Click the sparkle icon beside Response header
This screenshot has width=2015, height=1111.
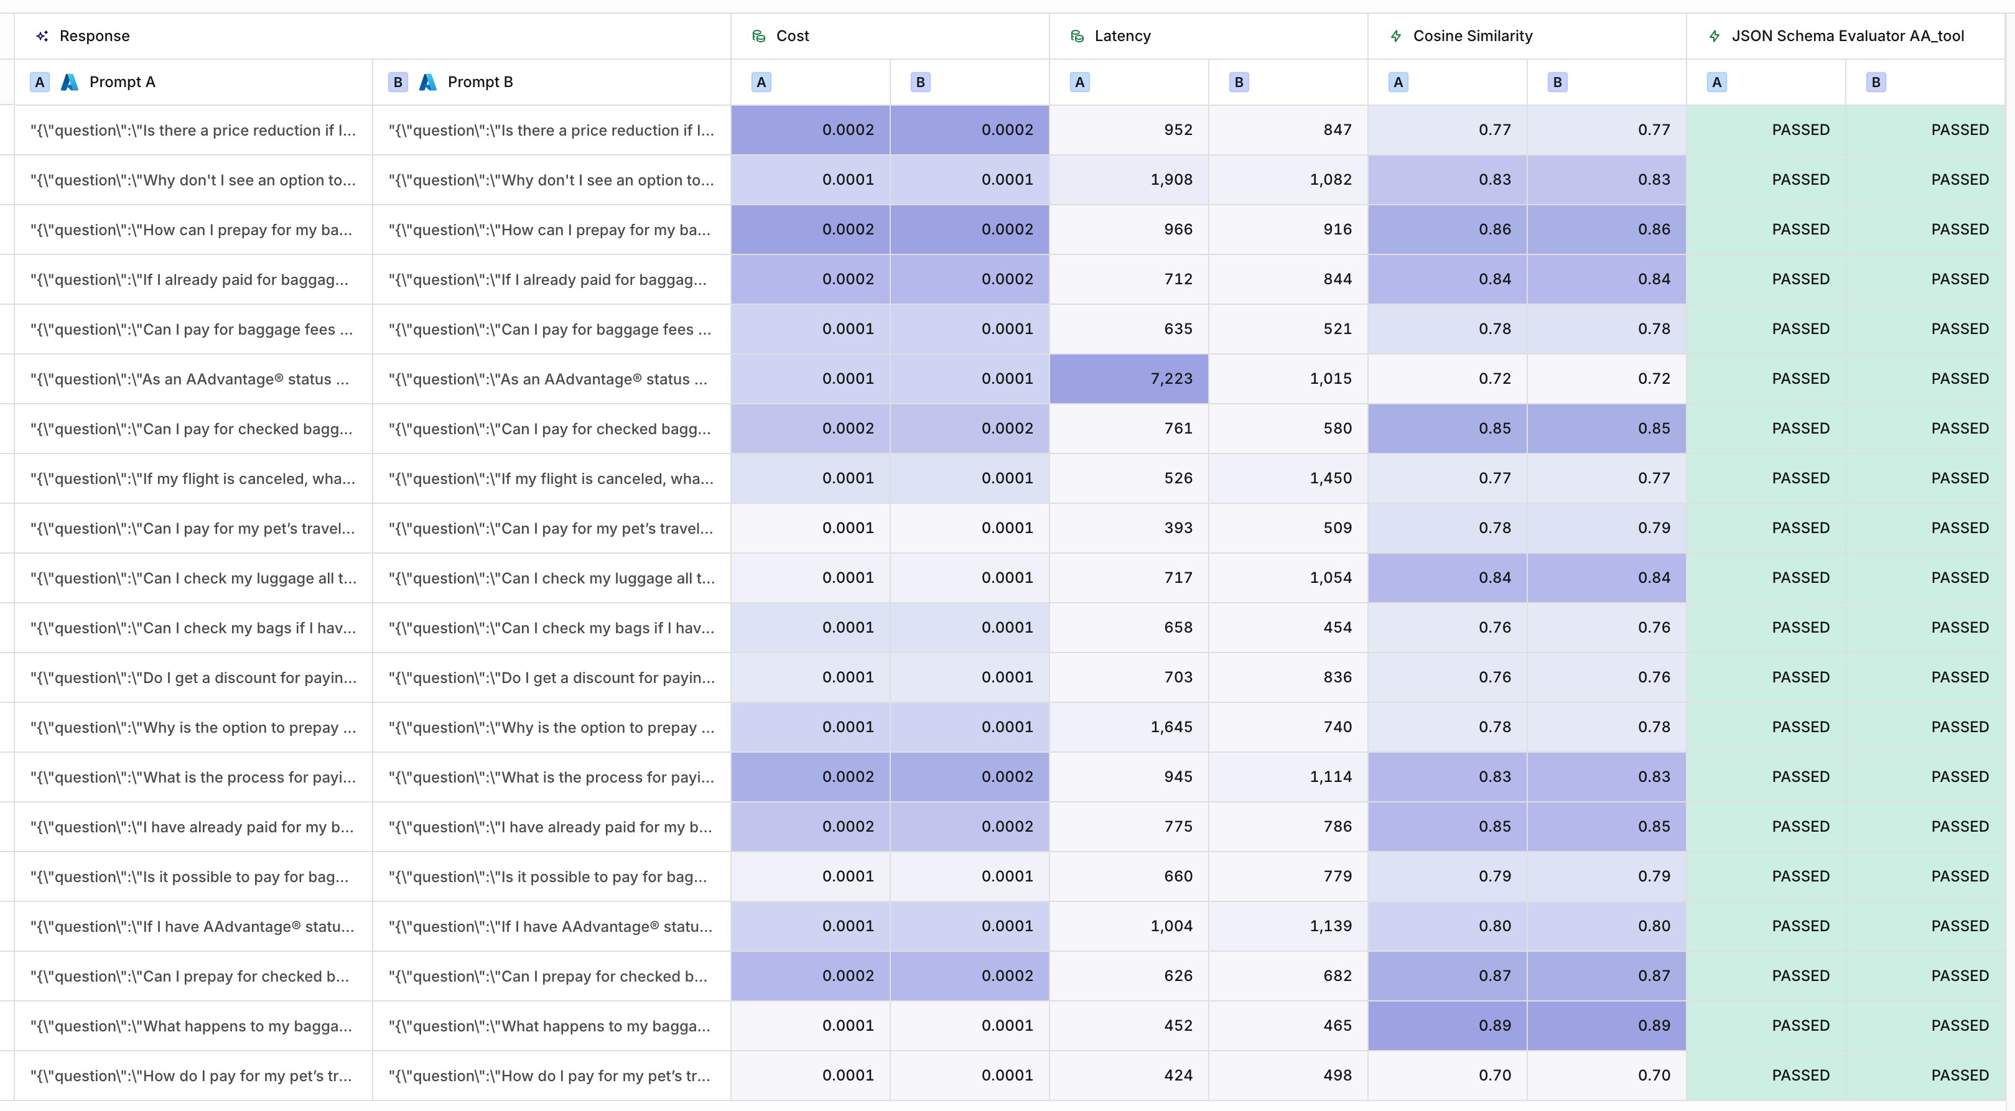(x=42, y=36)
